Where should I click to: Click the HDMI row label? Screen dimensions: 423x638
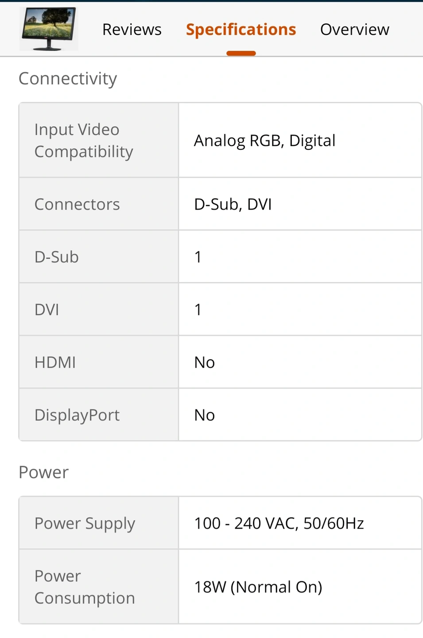pos(55,362)
